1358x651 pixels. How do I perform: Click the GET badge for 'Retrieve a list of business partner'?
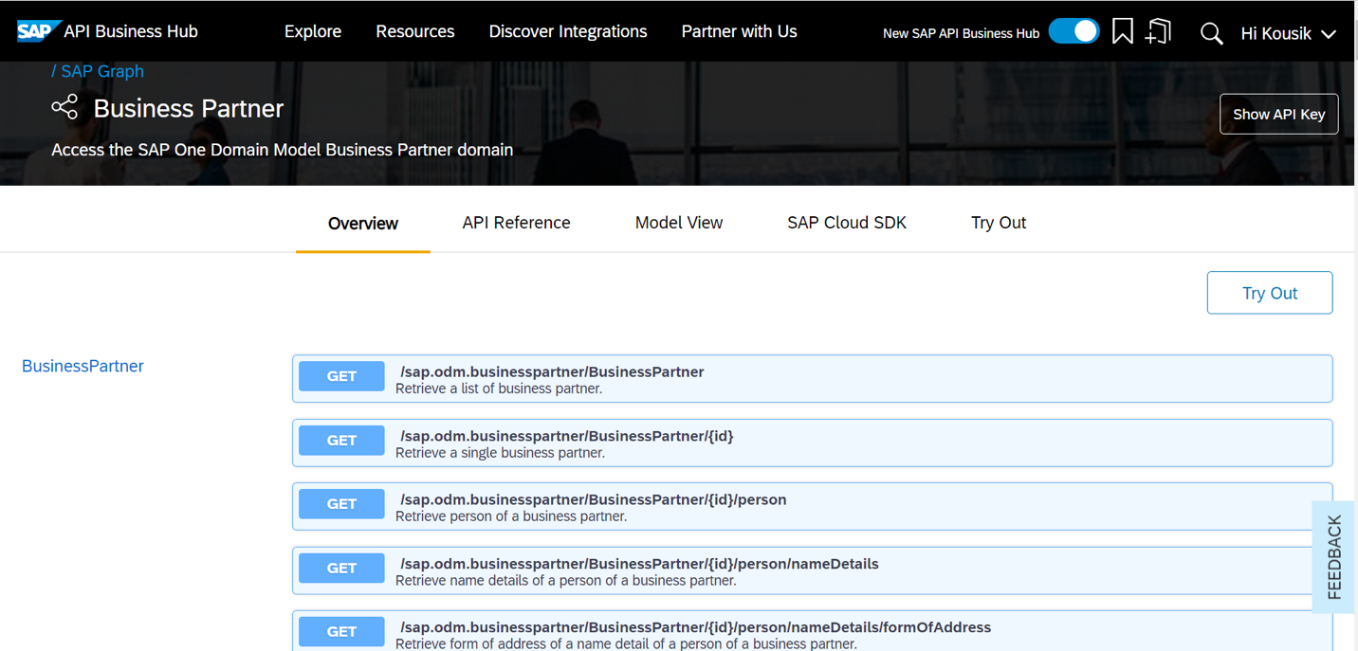pos(341,376)
